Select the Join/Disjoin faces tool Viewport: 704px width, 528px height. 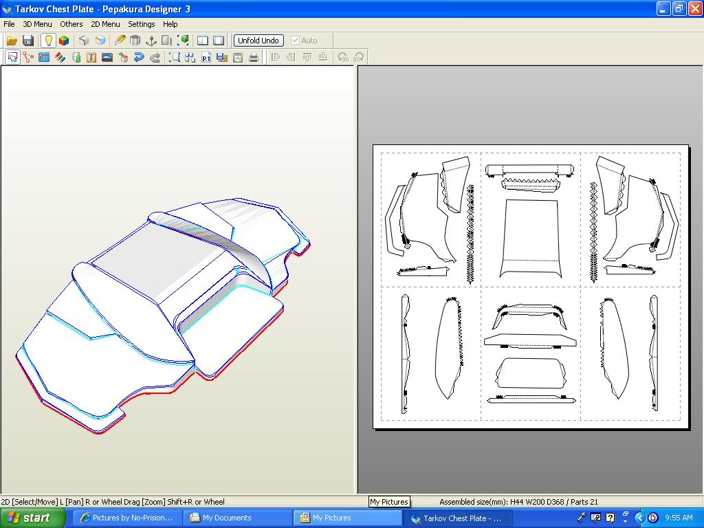point(28,58)
